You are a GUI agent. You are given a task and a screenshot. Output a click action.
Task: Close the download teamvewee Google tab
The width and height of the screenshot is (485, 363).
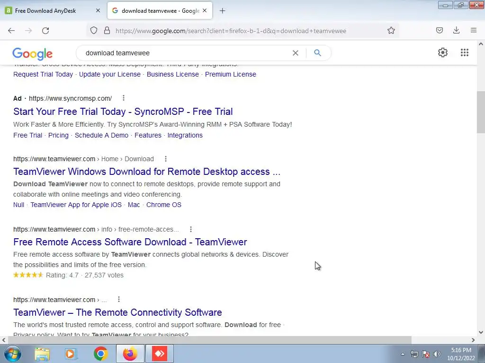pos(205,10)
